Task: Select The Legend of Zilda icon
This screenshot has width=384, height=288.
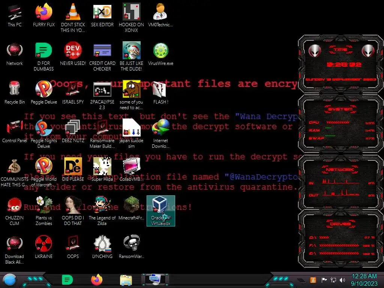Action: (102, 211)
